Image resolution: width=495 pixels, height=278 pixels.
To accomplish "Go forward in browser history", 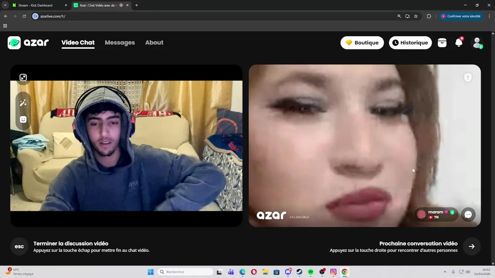I will click(x=15, y=16).
